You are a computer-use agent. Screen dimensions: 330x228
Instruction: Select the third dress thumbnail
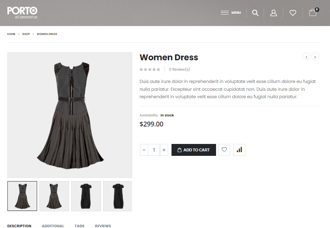pyautogui.click(x=86, y=196)
